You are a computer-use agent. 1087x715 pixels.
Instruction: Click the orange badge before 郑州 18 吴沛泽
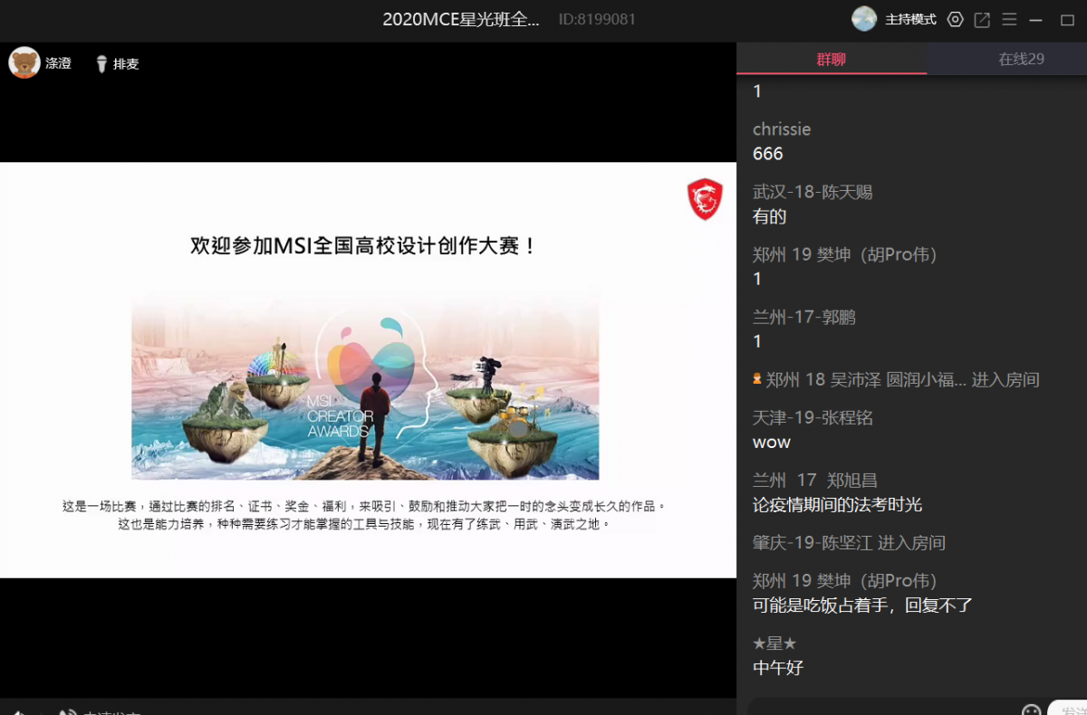757,379
